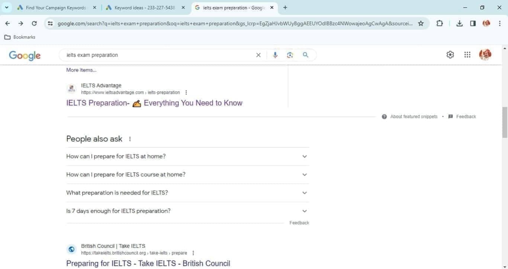Open Preparing for IELTS British Council link
The height and width of the screenshot is (269, 508).
pyautogui.click(x=148, y=263)
